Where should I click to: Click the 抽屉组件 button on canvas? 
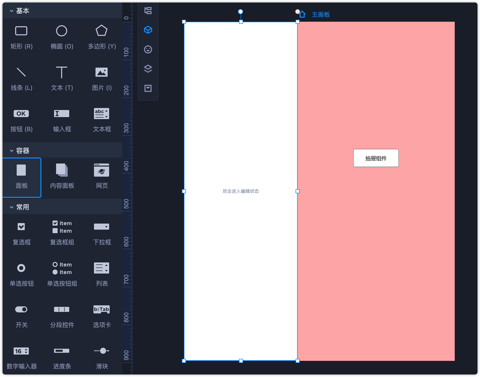point(376,158)
